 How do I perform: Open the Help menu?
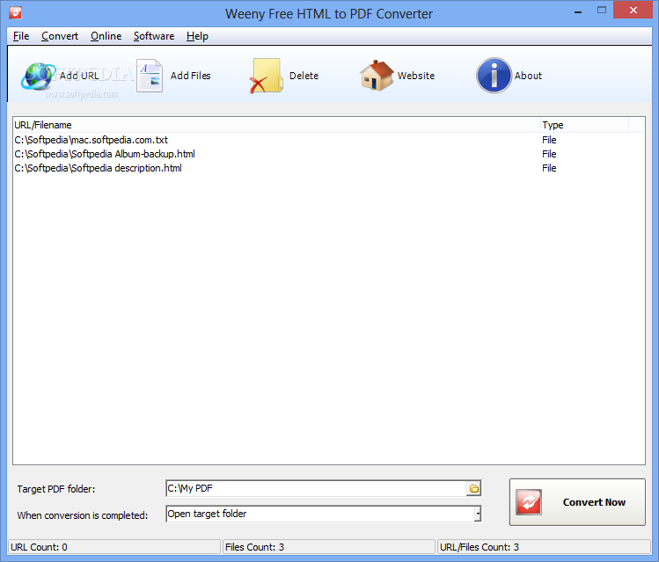point(197,36)
